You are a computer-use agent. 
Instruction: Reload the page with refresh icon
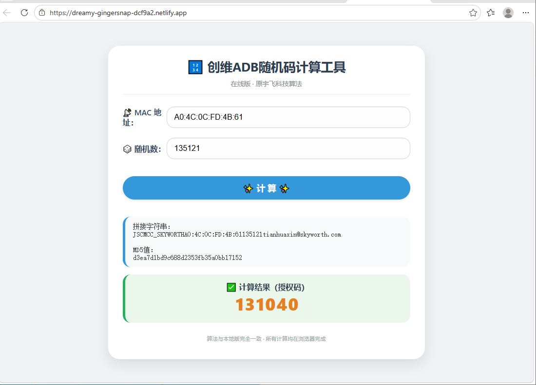(x=24, y=13)
